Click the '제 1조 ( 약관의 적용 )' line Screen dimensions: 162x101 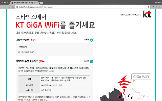pyautogui.click(x=26, y=52)
